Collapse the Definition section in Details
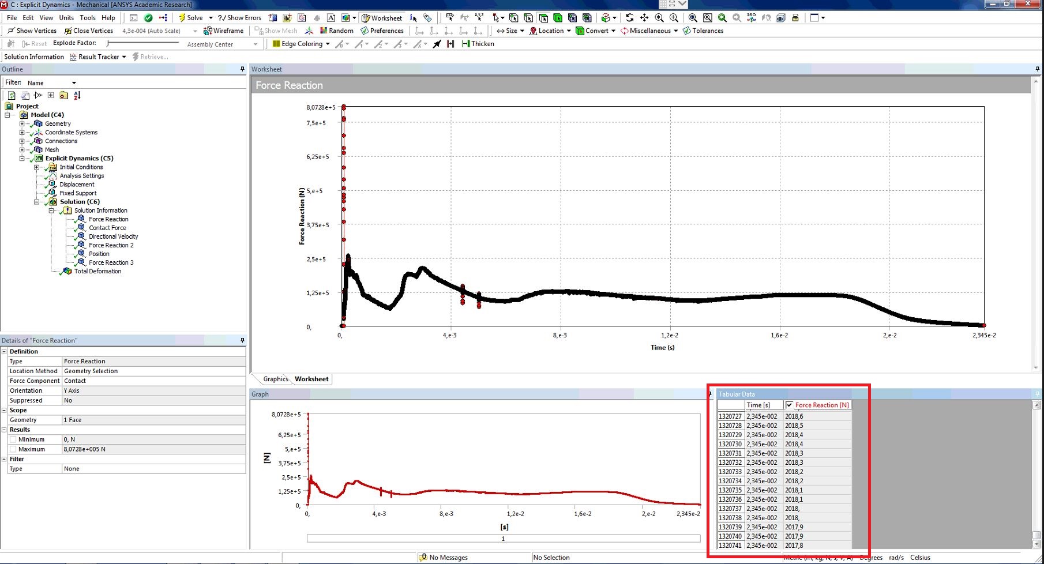 [4, 351]
